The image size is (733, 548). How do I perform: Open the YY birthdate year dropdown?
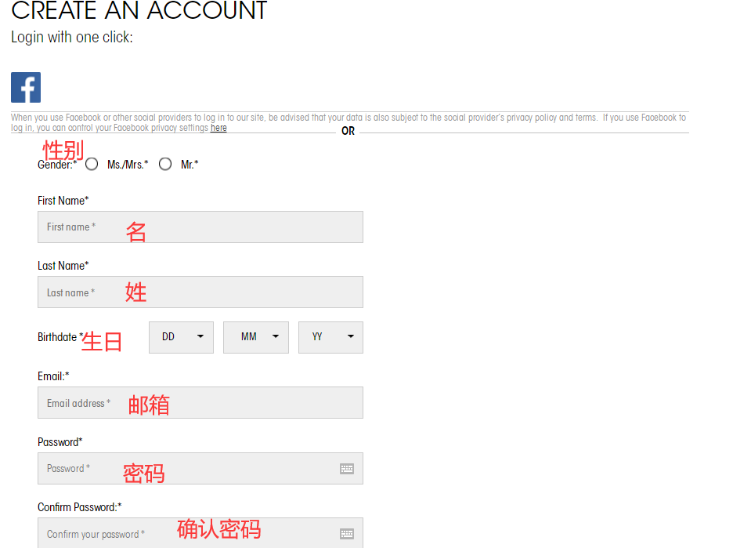tap(331, 337)
